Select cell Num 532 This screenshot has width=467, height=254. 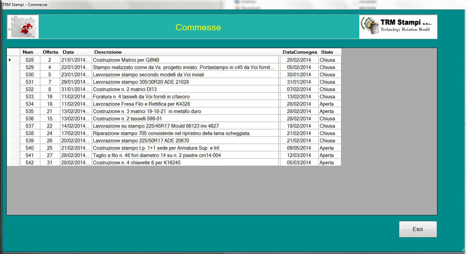tap(30, 89)
